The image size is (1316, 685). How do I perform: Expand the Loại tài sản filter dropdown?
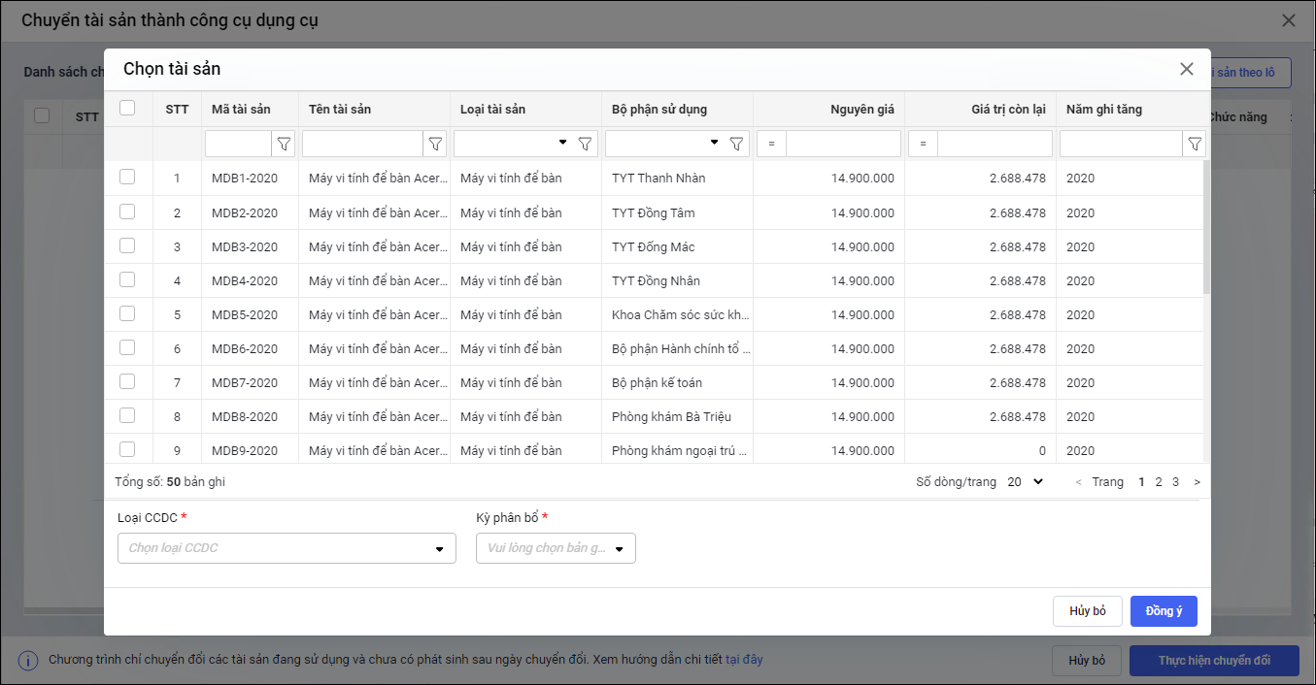pos(562,143)
